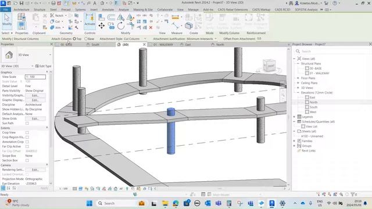Screen dimensions: 372x209
Task: Click Edit for Graphic Display options
Action: [35, 100]
